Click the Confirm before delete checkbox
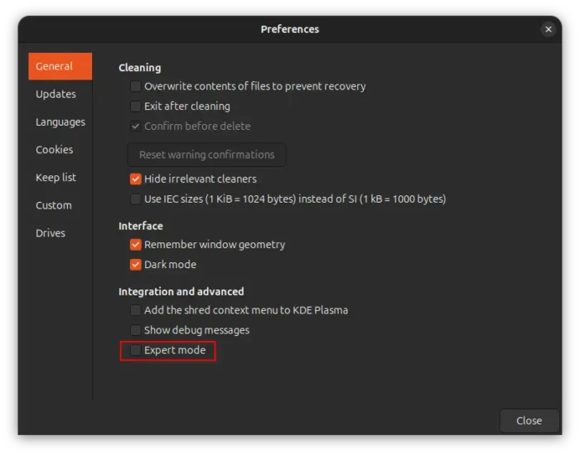The image size is (580, 455). pyautogui.click(x=136, y=127)
